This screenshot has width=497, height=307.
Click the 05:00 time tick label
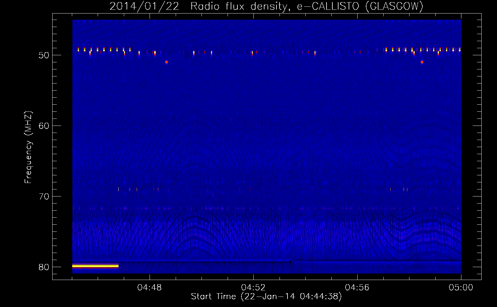point(461,288)
